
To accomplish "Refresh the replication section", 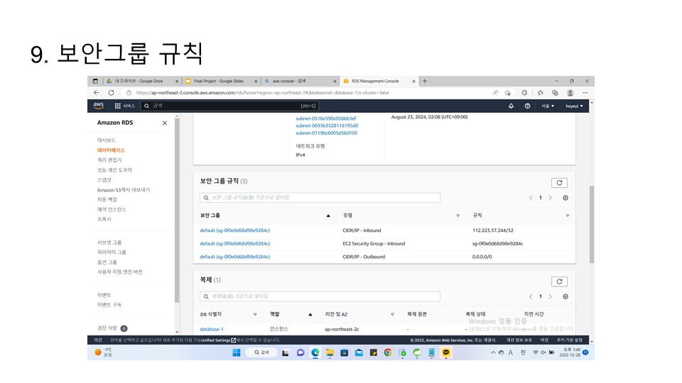I will [559, 282].
